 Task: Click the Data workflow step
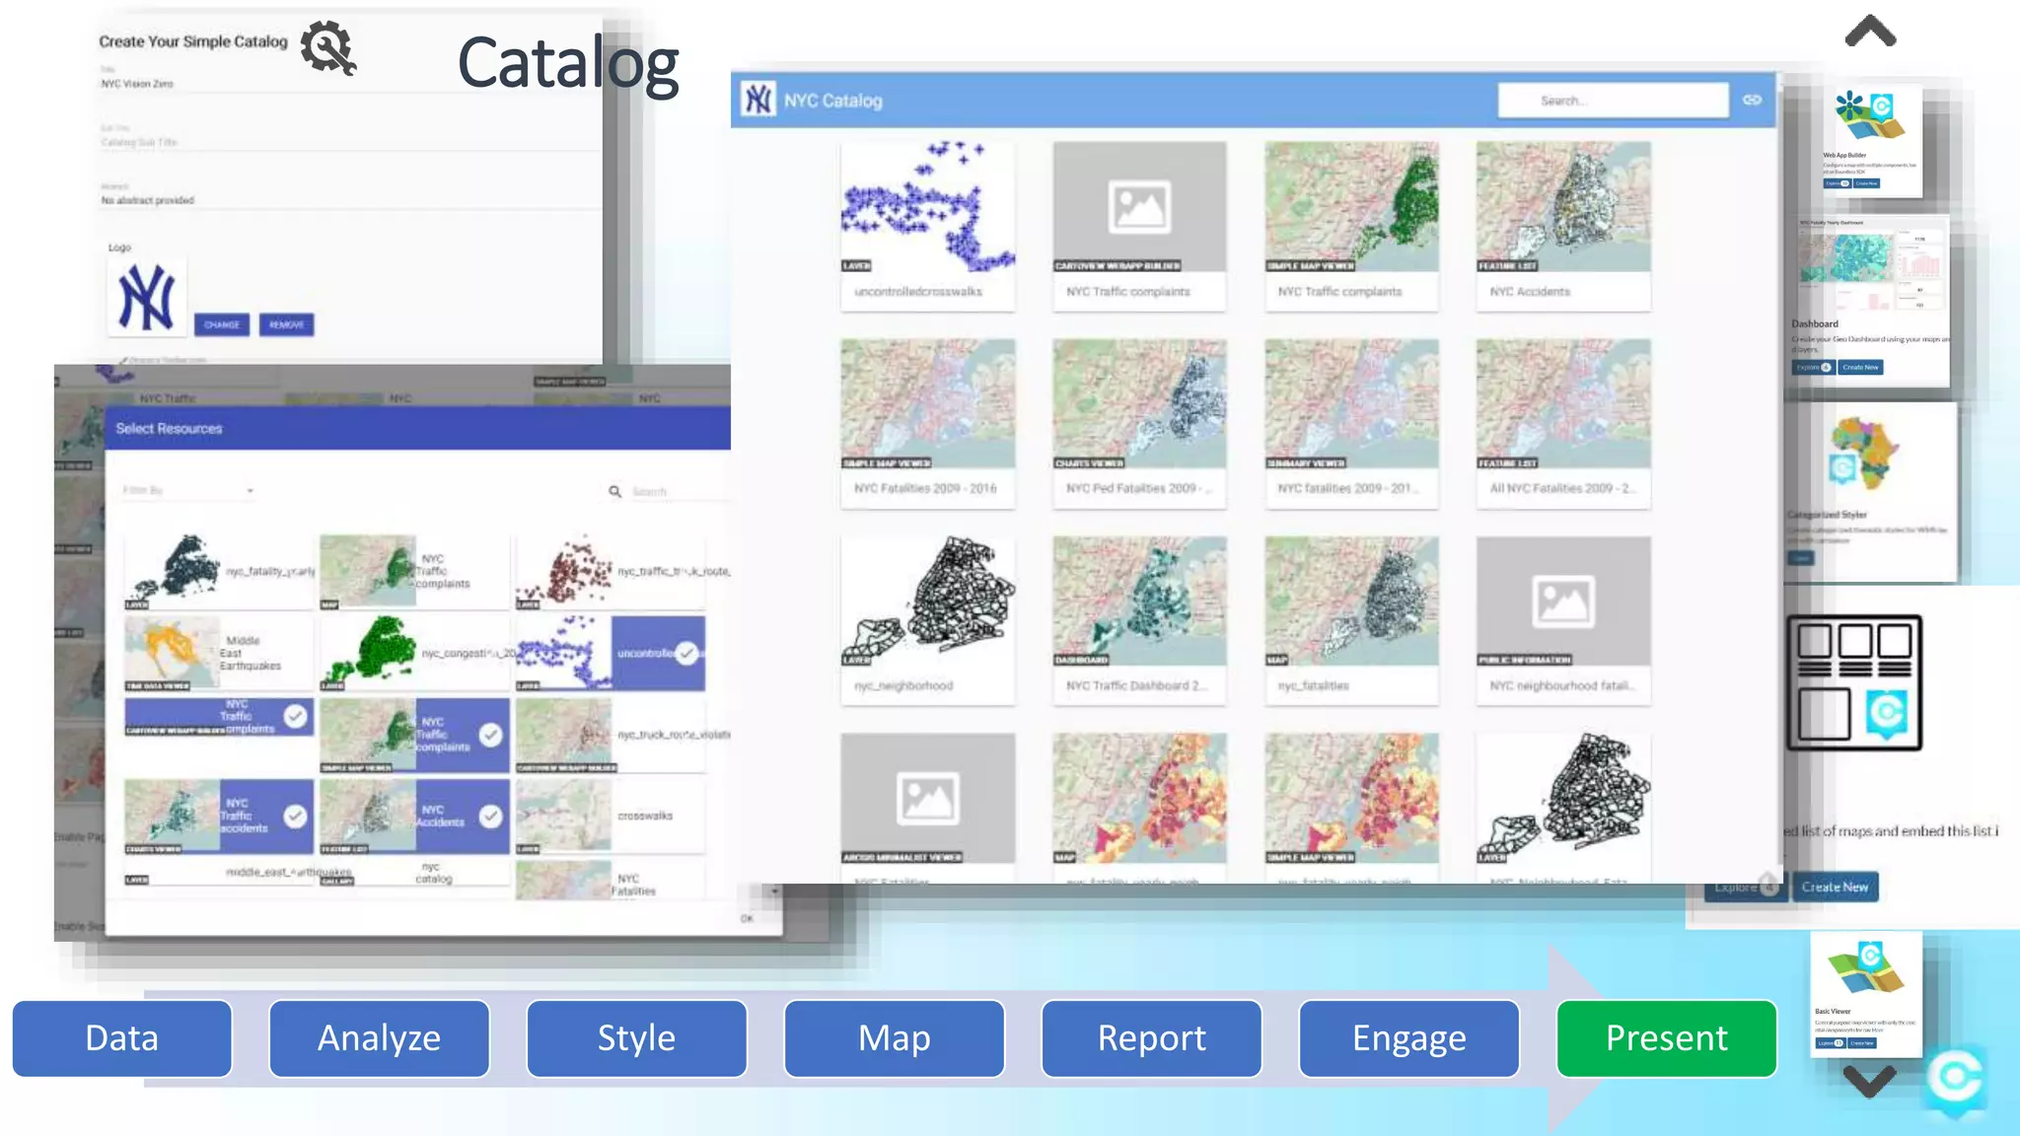[x=122, y=1038]
